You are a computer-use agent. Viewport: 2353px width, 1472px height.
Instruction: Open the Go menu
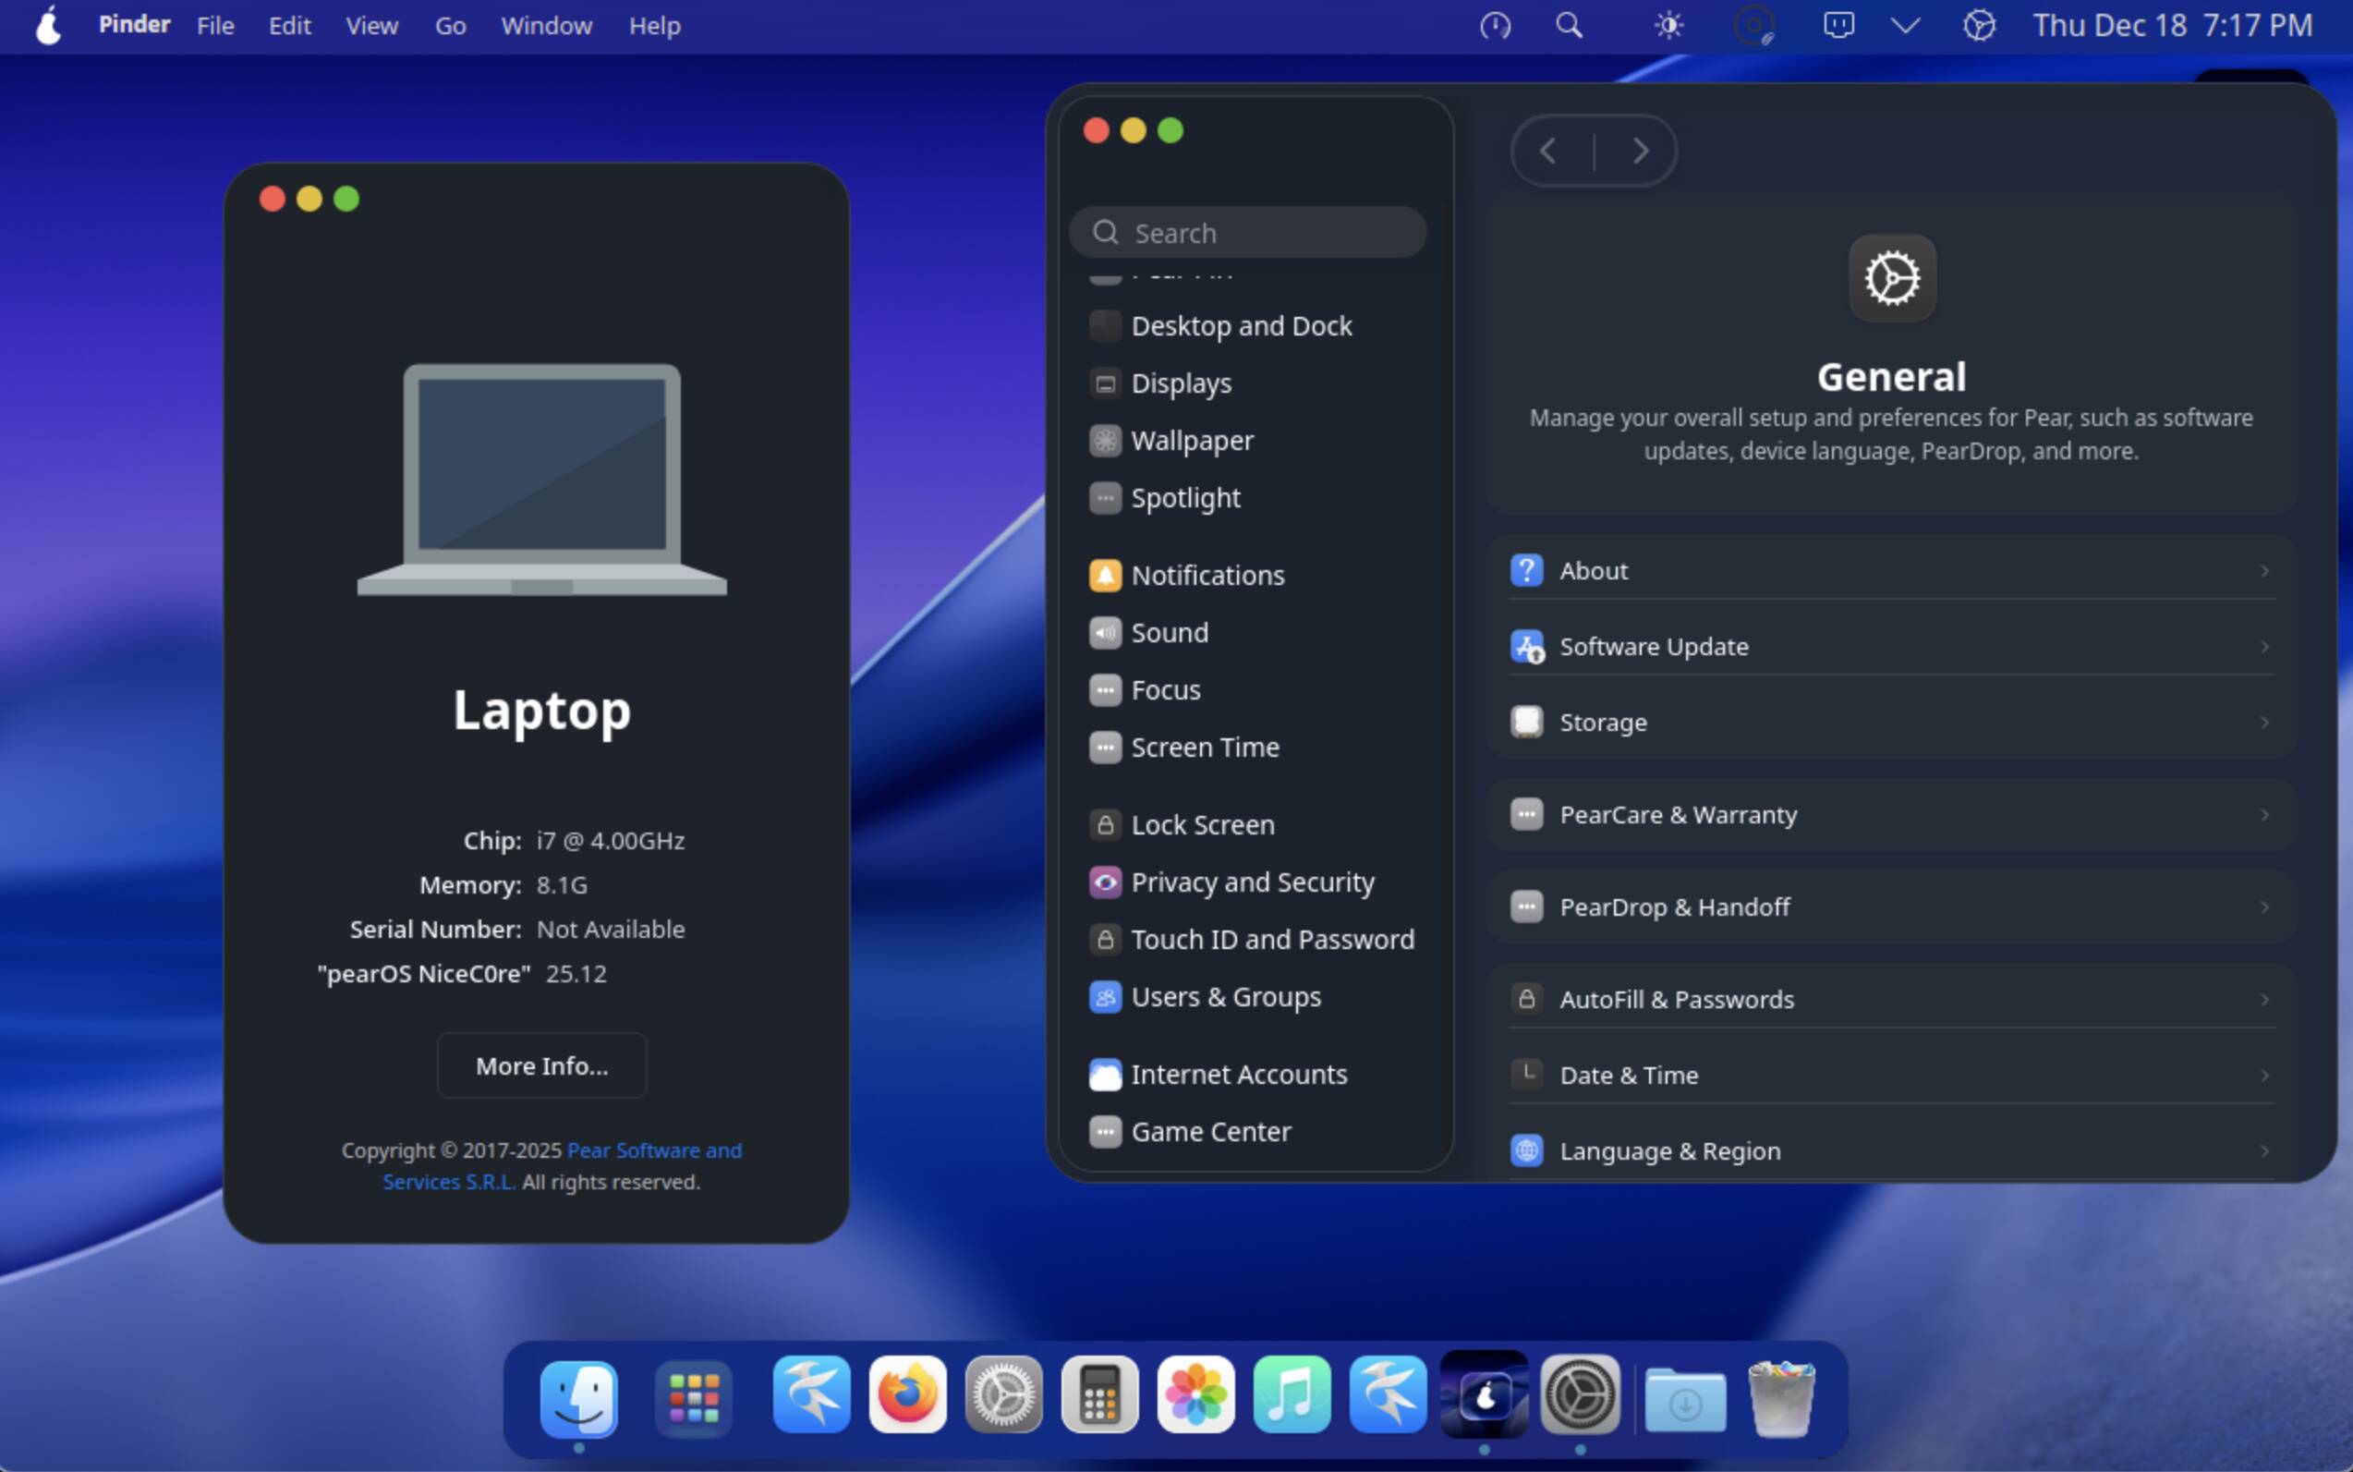[450, 25]
